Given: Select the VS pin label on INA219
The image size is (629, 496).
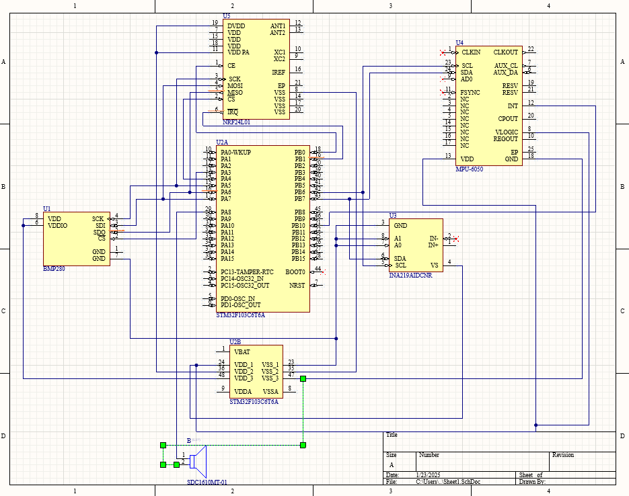Looking at the screenshot, I should (435, 265).
